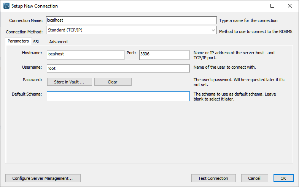
Task: Click the MySQL Workbench dolphin icon in title bar
Action: pyautogui.click(x=6, y=6)
